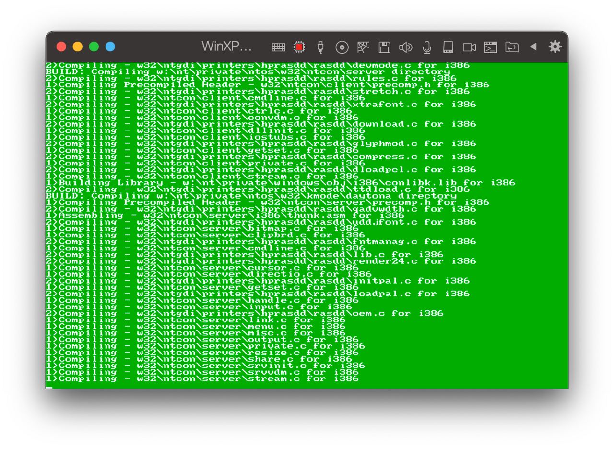Viewport: 614px width, 449px height.
Task: Click the rasdd\qadvwdth.c line
Action: (x=261, y=209)
